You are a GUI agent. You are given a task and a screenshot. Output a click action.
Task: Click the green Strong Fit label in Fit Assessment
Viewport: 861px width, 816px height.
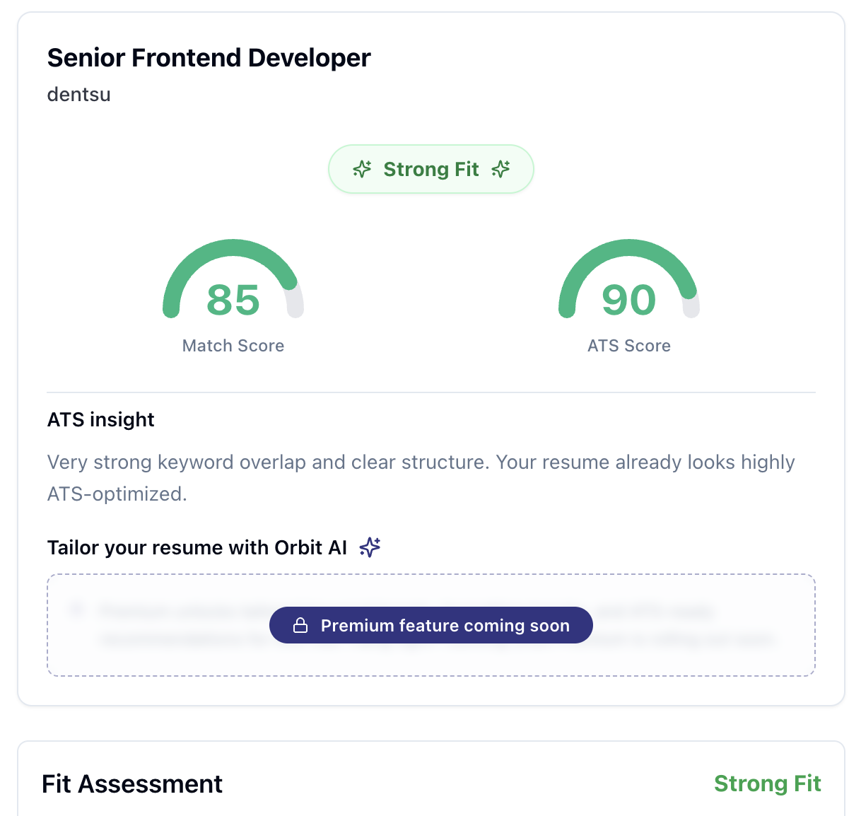tap(767, 783)
